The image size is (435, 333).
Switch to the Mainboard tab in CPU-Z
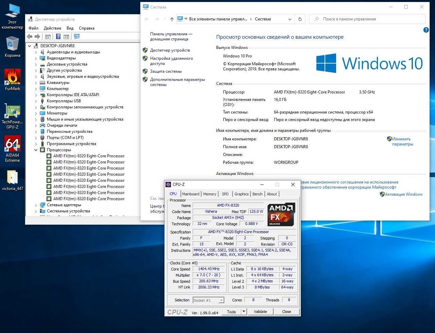click(191, 194)
